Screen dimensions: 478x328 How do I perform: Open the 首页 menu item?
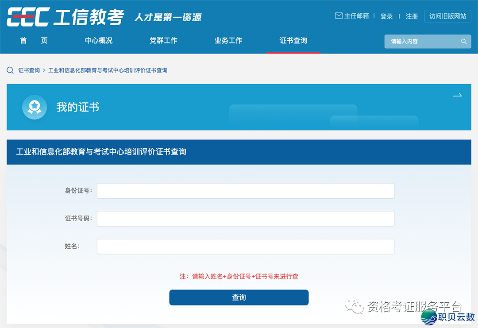coord(33,40)
